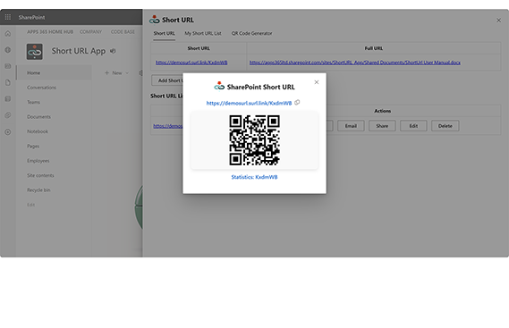
Task: Close the Short URL panel
Action: click(x=498, y=21)
